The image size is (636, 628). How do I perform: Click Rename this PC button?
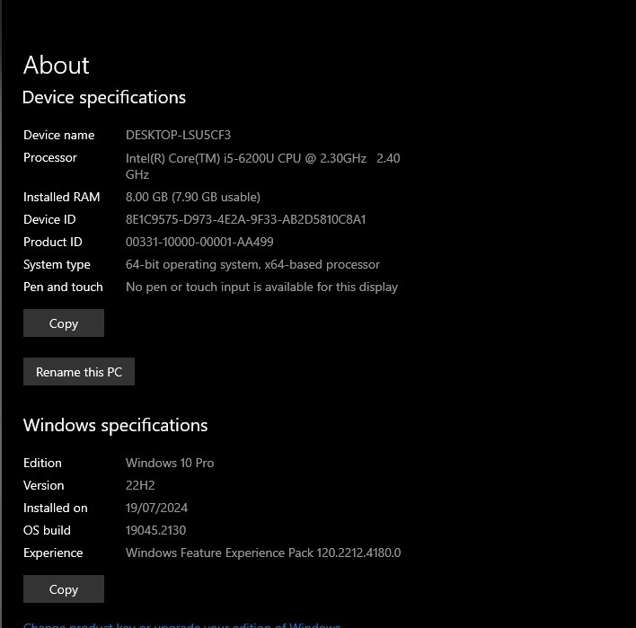point(79,372)
